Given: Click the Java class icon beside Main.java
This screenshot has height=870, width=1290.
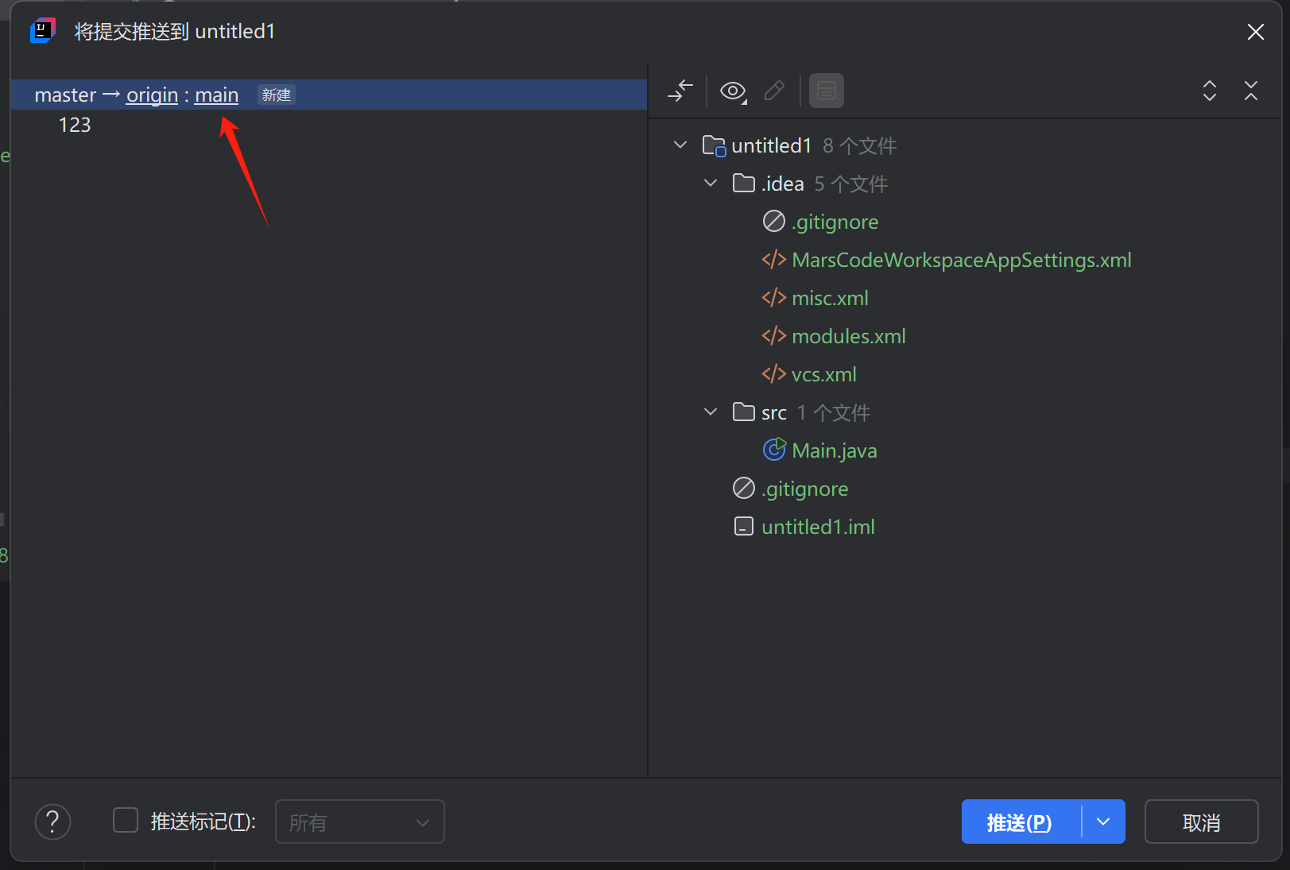Looking at the screenshot, I should tap(773, 449).
